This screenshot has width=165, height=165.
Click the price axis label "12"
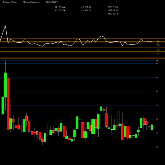tap(157, 147)
